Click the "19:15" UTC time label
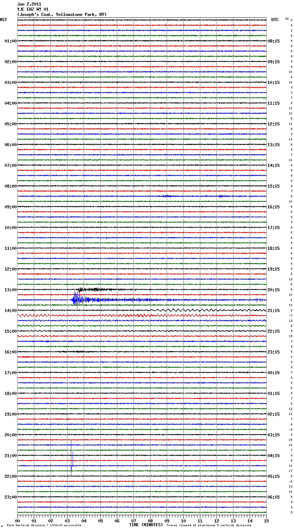The image size is (294, 530). 274,269
